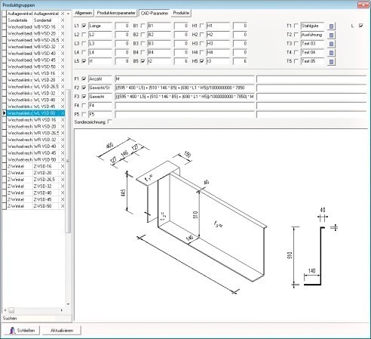Image resolution: width=371 pixels, height=339 pixels.
Task: Toggle the H5 t3 checkbox
Action: (x=201, y=61)
